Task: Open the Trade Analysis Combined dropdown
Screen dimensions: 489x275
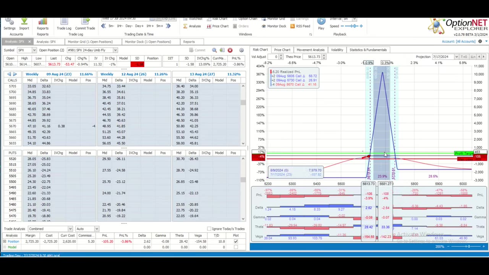Action: tap(70, 229)
